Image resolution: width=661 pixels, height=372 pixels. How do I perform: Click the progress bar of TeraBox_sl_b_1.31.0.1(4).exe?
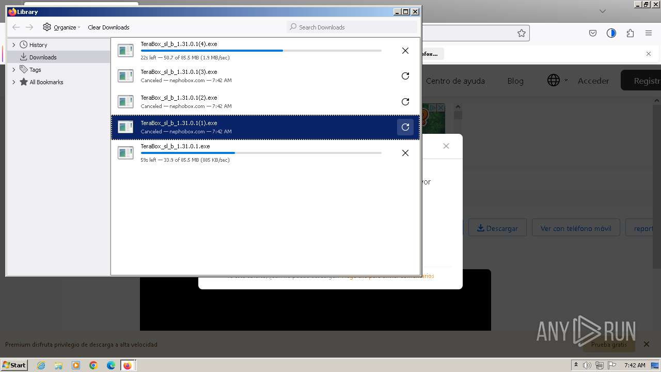point(261,51)
